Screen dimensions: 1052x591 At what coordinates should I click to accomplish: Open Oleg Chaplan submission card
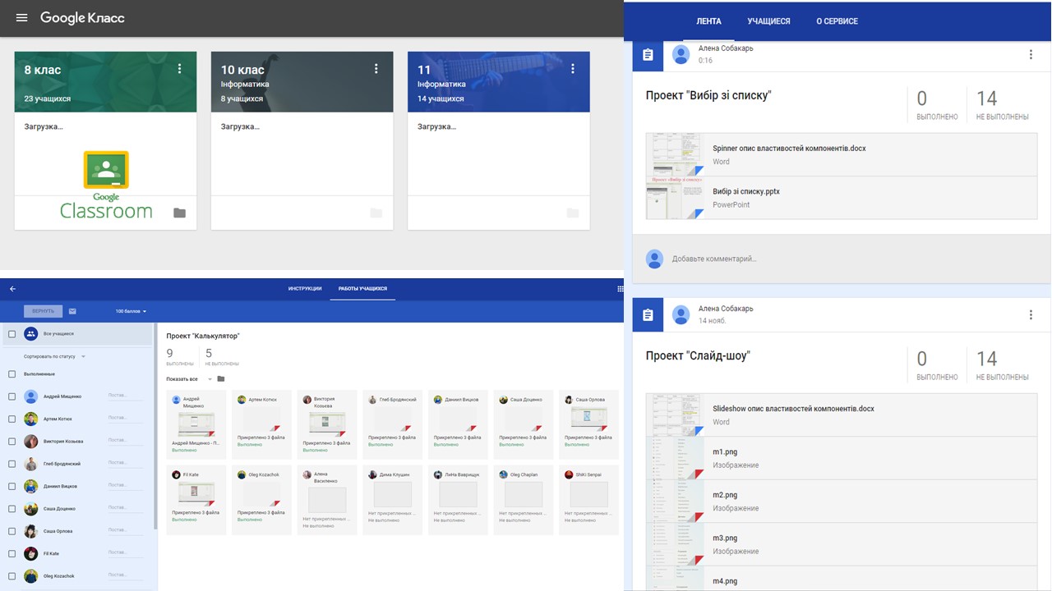coord(524,500)
